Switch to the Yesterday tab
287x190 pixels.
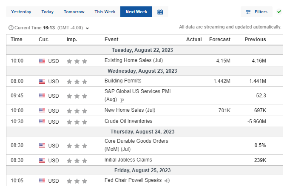point(21,12)
